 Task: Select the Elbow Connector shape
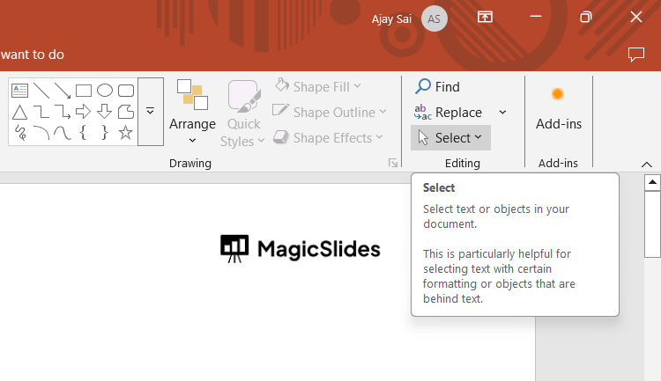click(x=41, y=112)
